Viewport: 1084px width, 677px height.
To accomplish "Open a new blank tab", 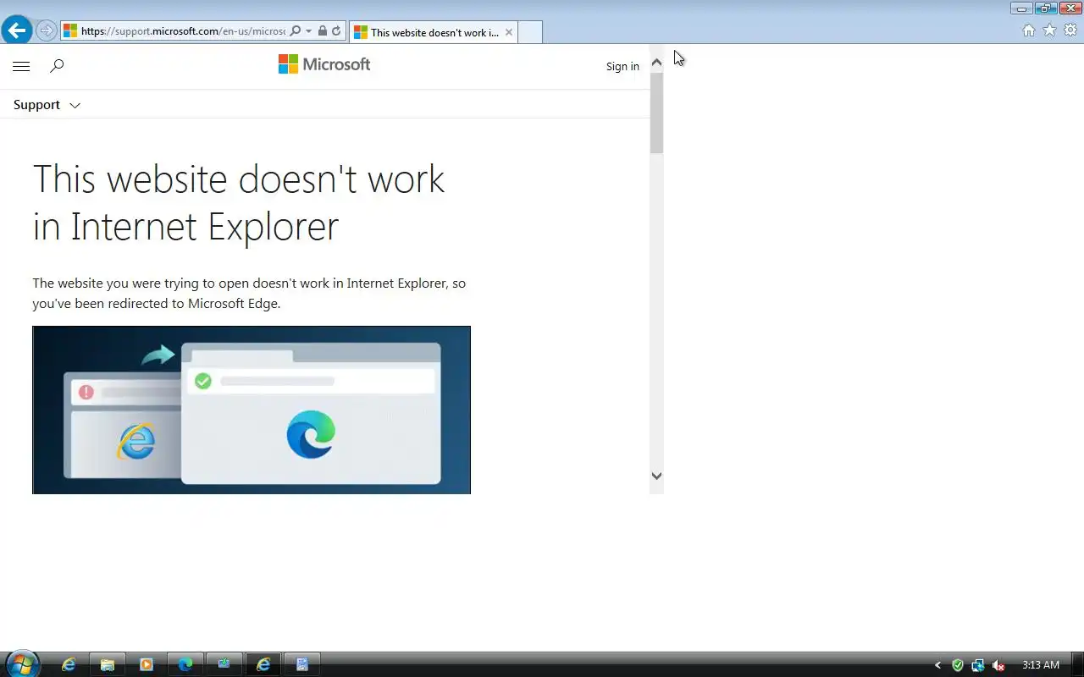I will tap(529, 32).
